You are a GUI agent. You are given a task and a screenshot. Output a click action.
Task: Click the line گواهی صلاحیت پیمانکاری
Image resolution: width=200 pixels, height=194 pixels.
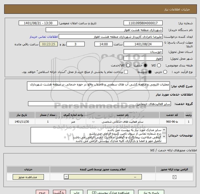[x=117, y=137]
